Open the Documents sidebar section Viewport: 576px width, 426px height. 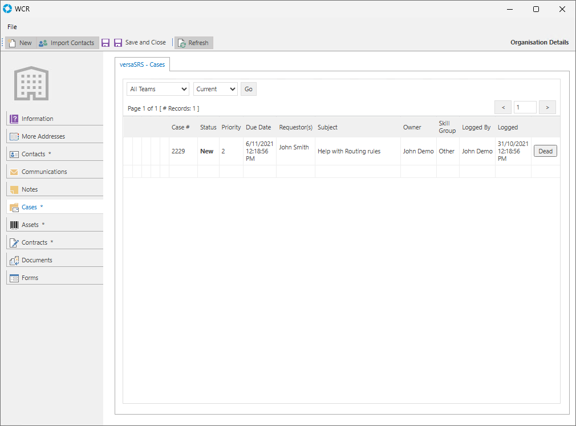click(x=36, y=260)
